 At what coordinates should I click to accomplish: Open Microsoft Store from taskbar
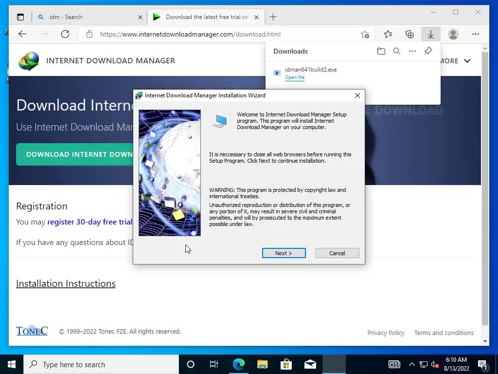click(x=286, y=364)
